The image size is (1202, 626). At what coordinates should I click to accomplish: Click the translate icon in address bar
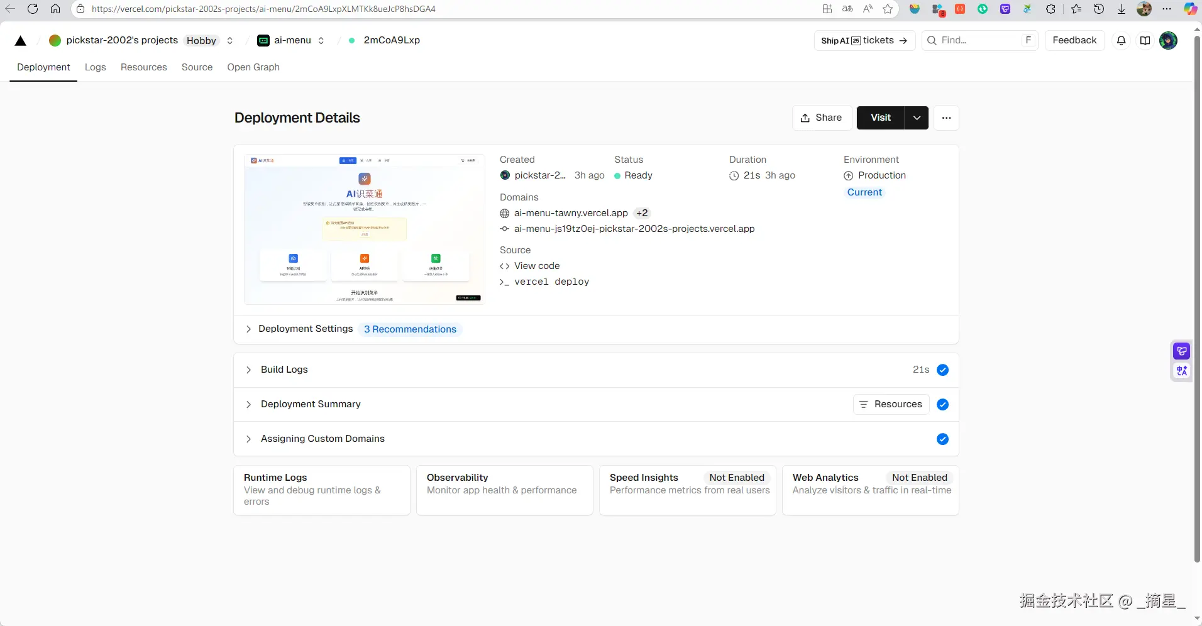[x=847, y=9]
